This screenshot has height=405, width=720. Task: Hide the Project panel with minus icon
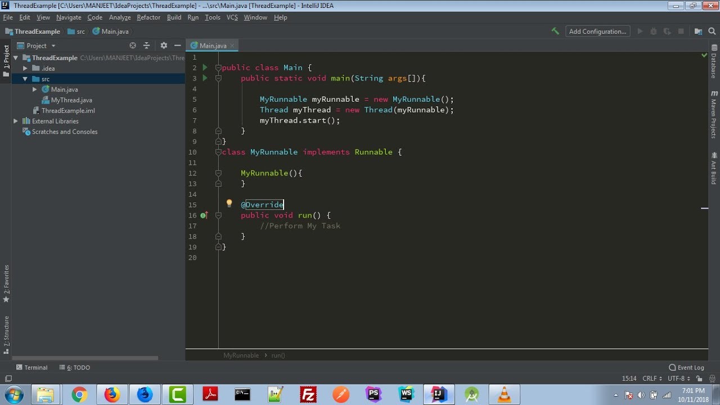coord(177,46)
